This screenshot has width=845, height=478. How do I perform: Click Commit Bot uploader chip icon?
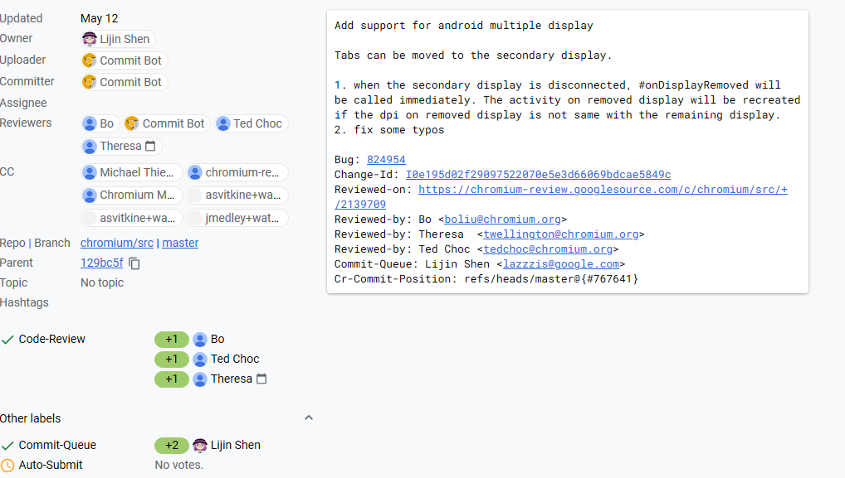coord(90,60)
